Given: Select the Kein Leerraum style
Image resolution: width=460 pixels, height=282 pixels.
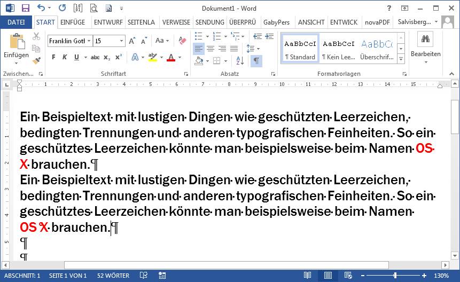Looking at the screenshot, I should (x=339, y=49).
